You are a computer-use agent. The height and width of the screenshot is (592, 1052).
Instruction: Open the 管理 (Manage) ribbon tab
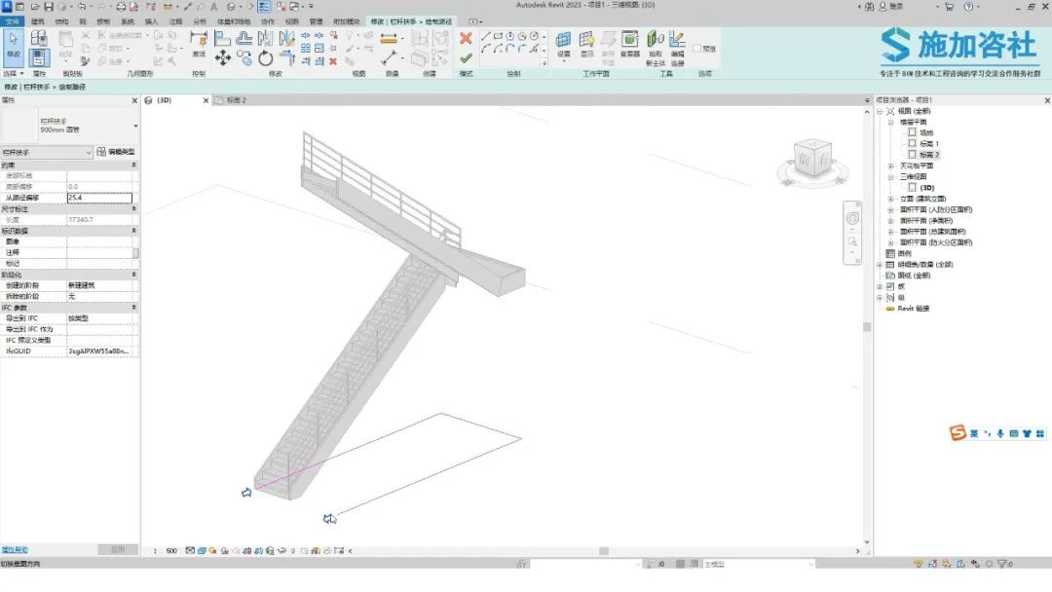click(316, 21)
